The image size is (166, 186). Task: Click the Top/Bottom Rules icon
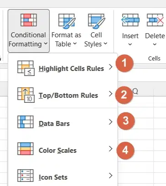(26, 95)
